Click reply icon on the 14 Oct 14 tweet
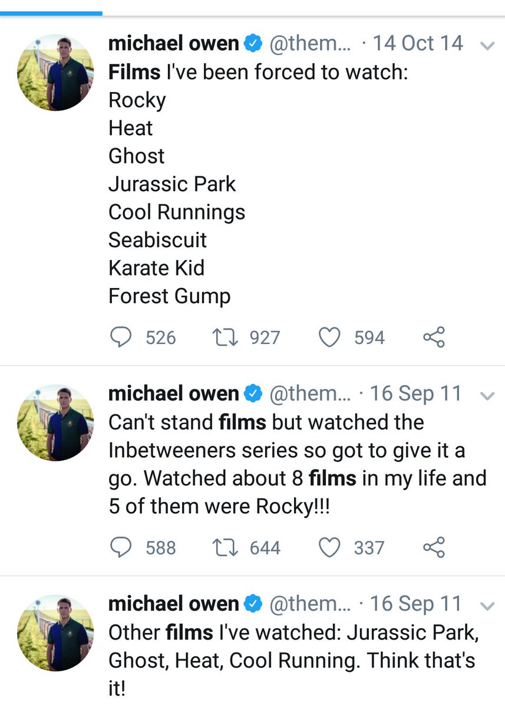Screen dimensions: 505x708 pos(121,337)
